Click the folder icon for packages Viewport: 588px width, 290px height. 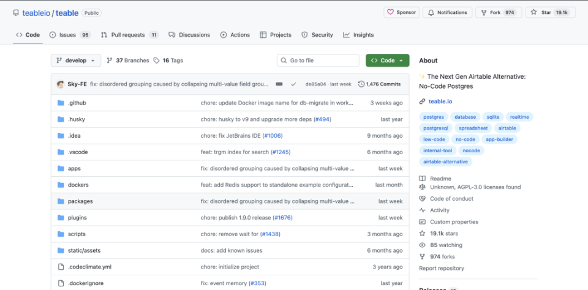pos(61,201)
